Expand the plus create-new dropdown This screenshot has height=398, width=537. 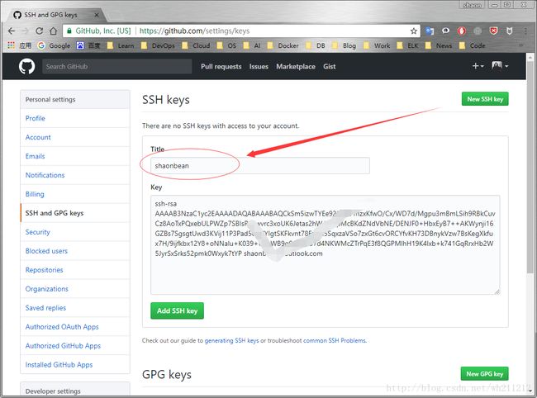point(478,66)
